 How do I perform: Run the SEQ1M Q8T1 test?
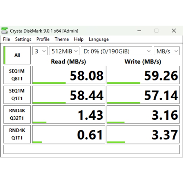(17, 75)
